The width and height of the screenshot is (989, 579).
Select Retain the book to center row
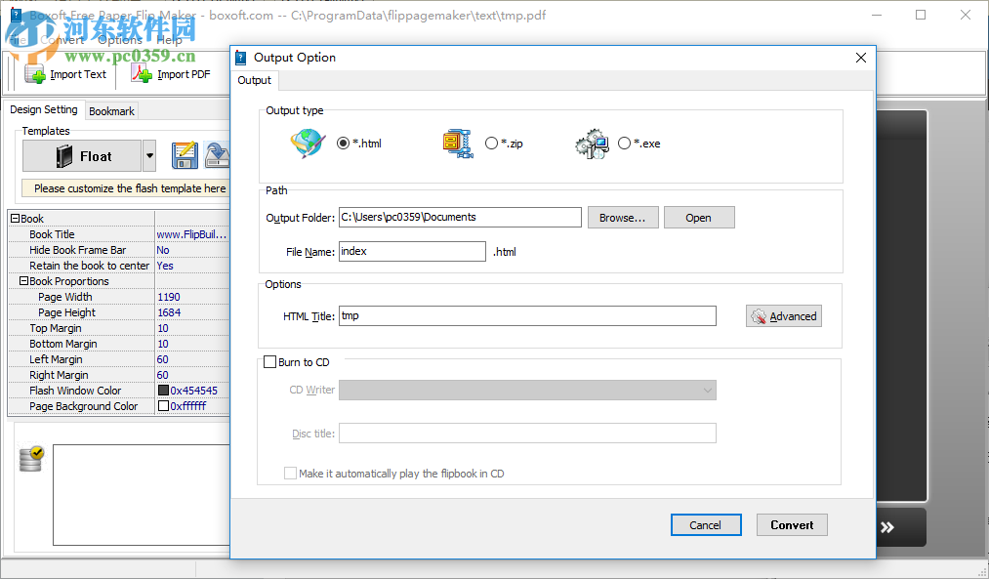click(119, 266)
